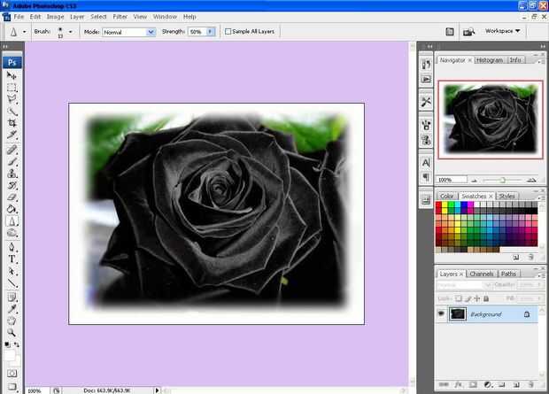
Task: Toggle the Brushes palette button in options bar
Action: point(450,32)
